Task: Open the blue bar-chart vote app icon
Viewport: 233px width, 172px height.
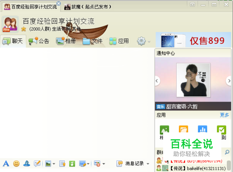Action: click(x=203, y=129)
